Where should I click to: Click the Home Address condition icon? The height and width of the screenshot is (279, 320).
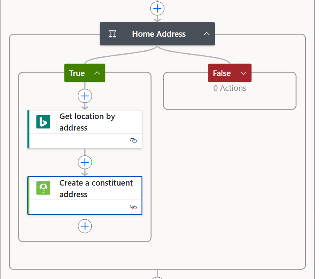pos(112,34)
